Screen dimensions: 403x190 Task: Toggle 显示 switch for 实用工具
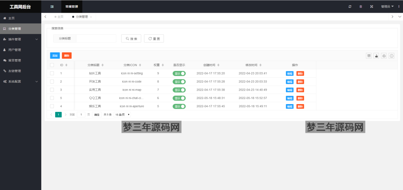click(179, 90)
